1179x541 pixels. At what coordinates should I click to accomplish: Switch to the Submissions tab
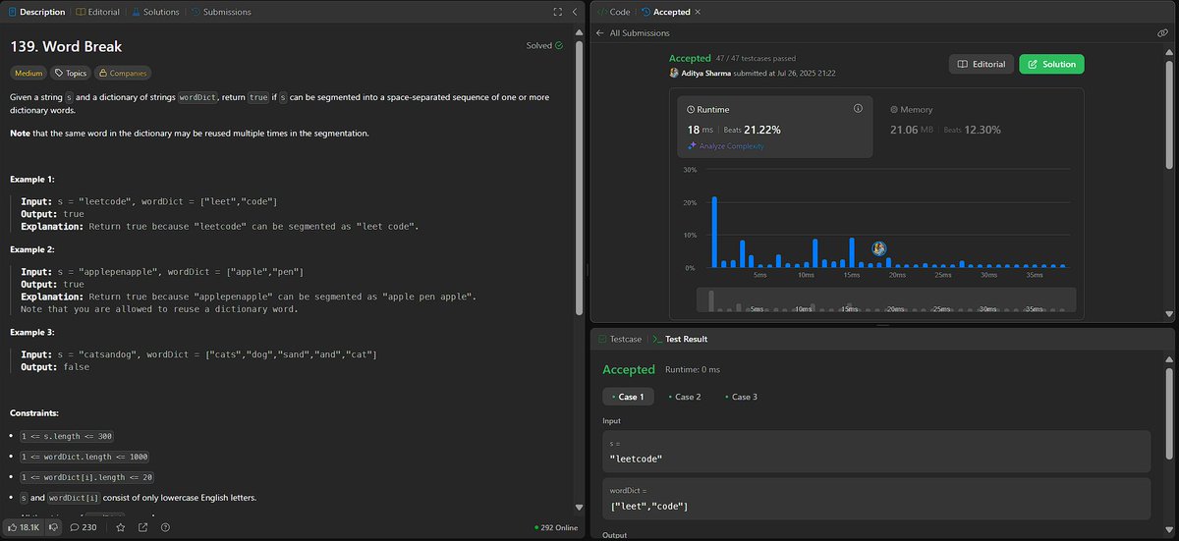220,12
